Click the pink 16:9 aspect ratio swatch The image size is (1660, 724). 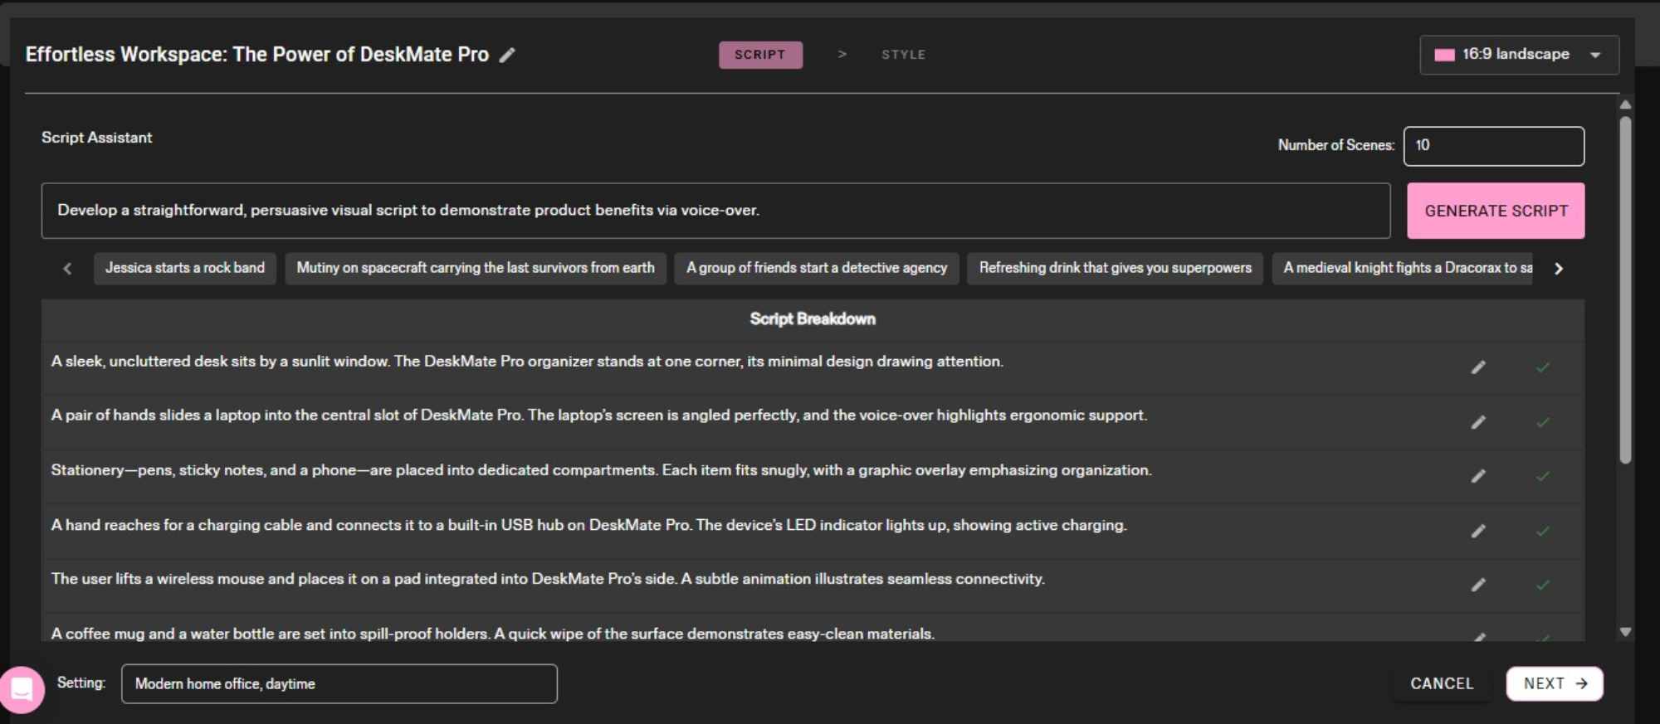point(1444,55)
